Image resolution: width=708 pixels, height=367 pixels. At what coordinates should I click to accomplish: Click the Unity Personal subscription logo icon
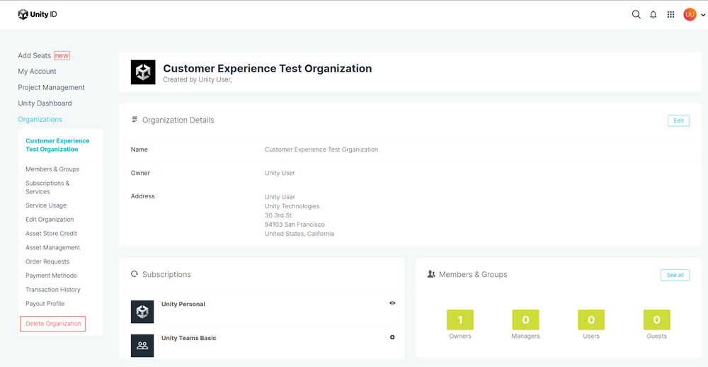142,312
